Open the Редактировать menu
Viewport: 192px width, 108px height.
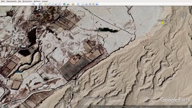point(11,1)
